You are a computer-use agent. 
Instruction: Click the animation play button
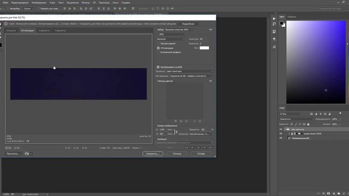[198, 148]
